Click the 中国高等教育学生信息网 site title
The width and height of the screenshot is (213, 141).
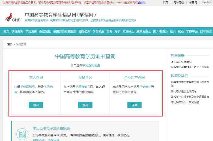point(61,15)
